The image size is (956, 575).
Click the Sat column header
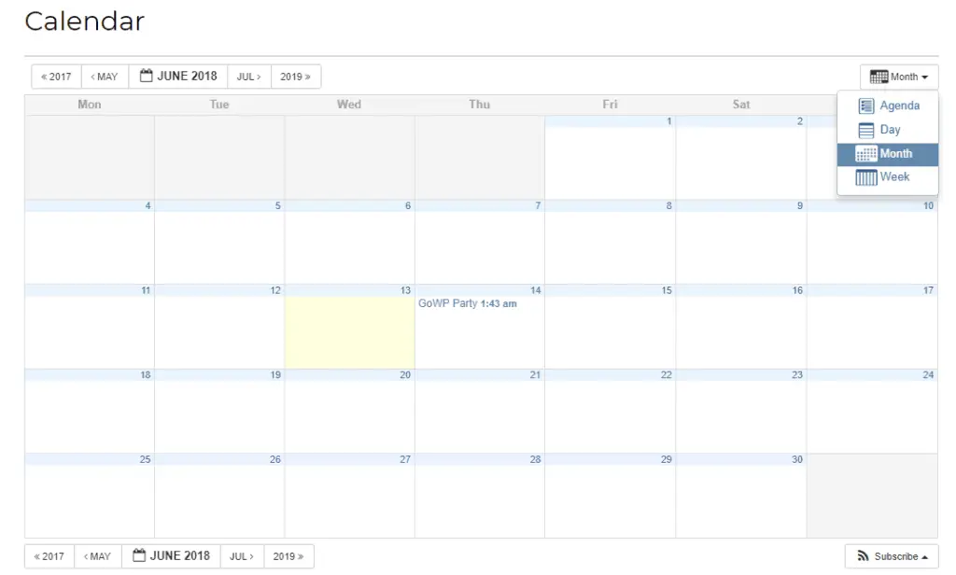click(741, 105)
